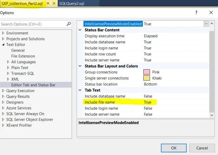Select status bar Include server name True value

(x=147, y=60)
